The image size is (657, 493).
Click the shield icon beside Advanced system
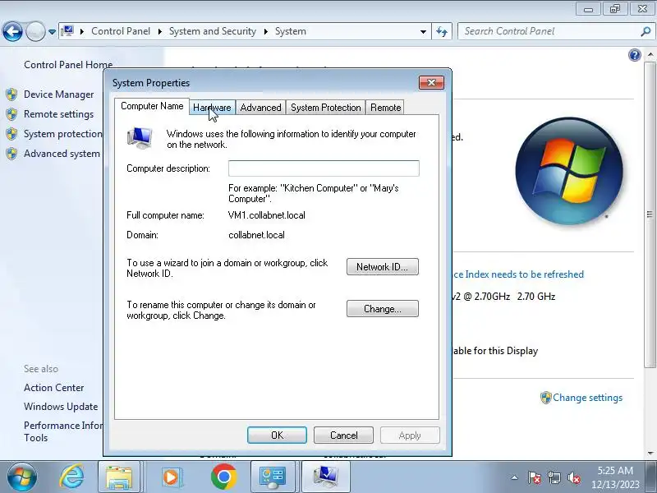click(x=11, y=154)
